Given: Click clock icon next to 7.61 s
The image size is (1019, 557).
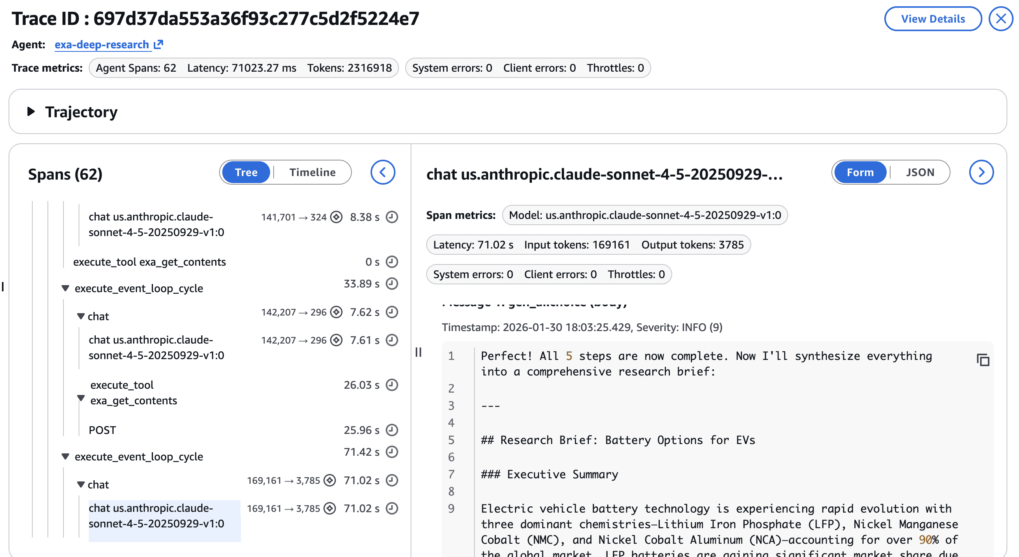Looking at the screenshot, I should (392, 340).
